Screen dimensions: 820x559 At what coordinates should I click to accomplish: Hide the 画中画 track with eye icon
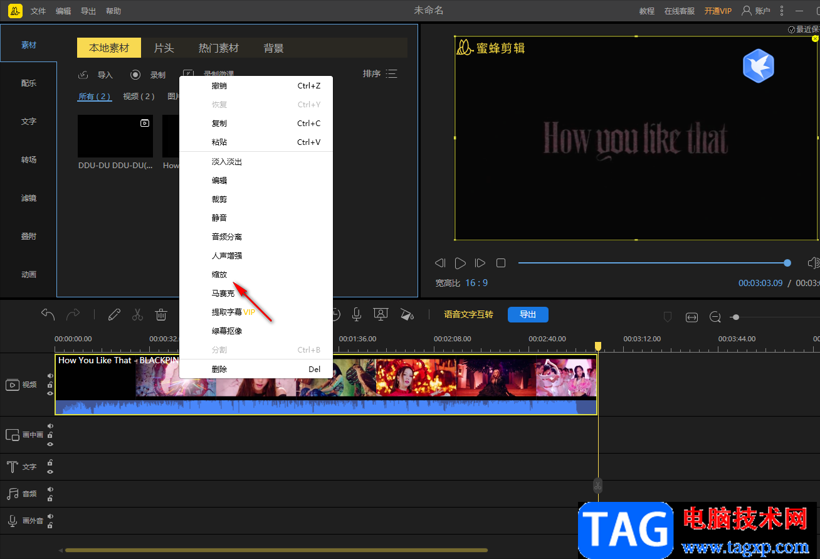coord(50,444)
